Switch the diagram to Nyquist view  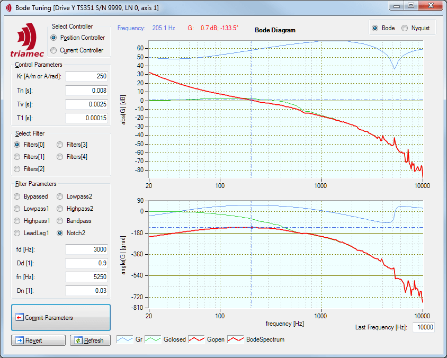point(405,28)
